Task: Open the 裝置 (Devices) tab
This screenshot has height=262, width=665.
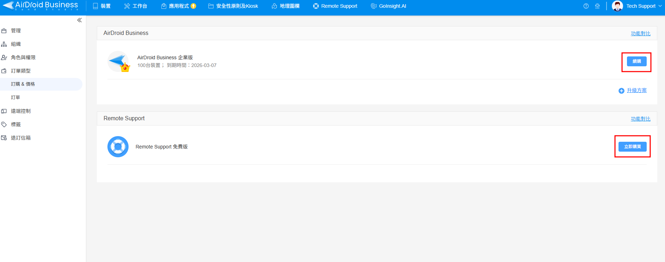Action: coord(102,6)
